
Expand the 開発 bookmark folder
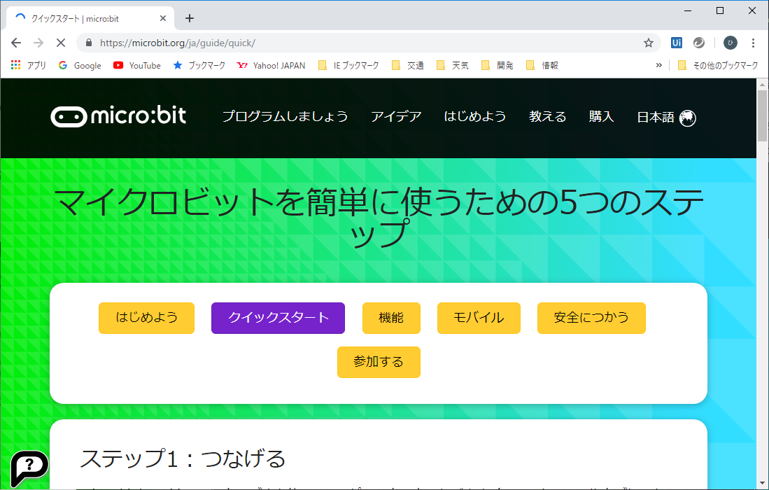[498, 65]
